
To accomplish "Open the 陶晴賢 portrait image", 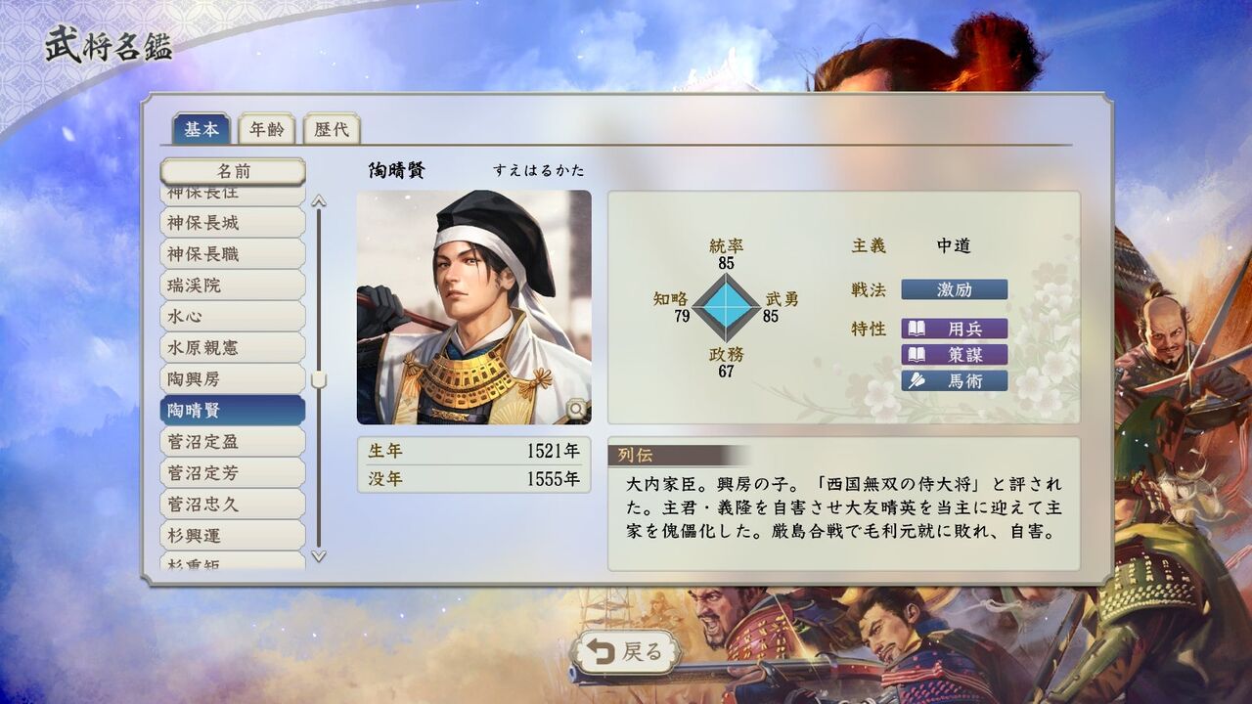I will coord(474,307).
